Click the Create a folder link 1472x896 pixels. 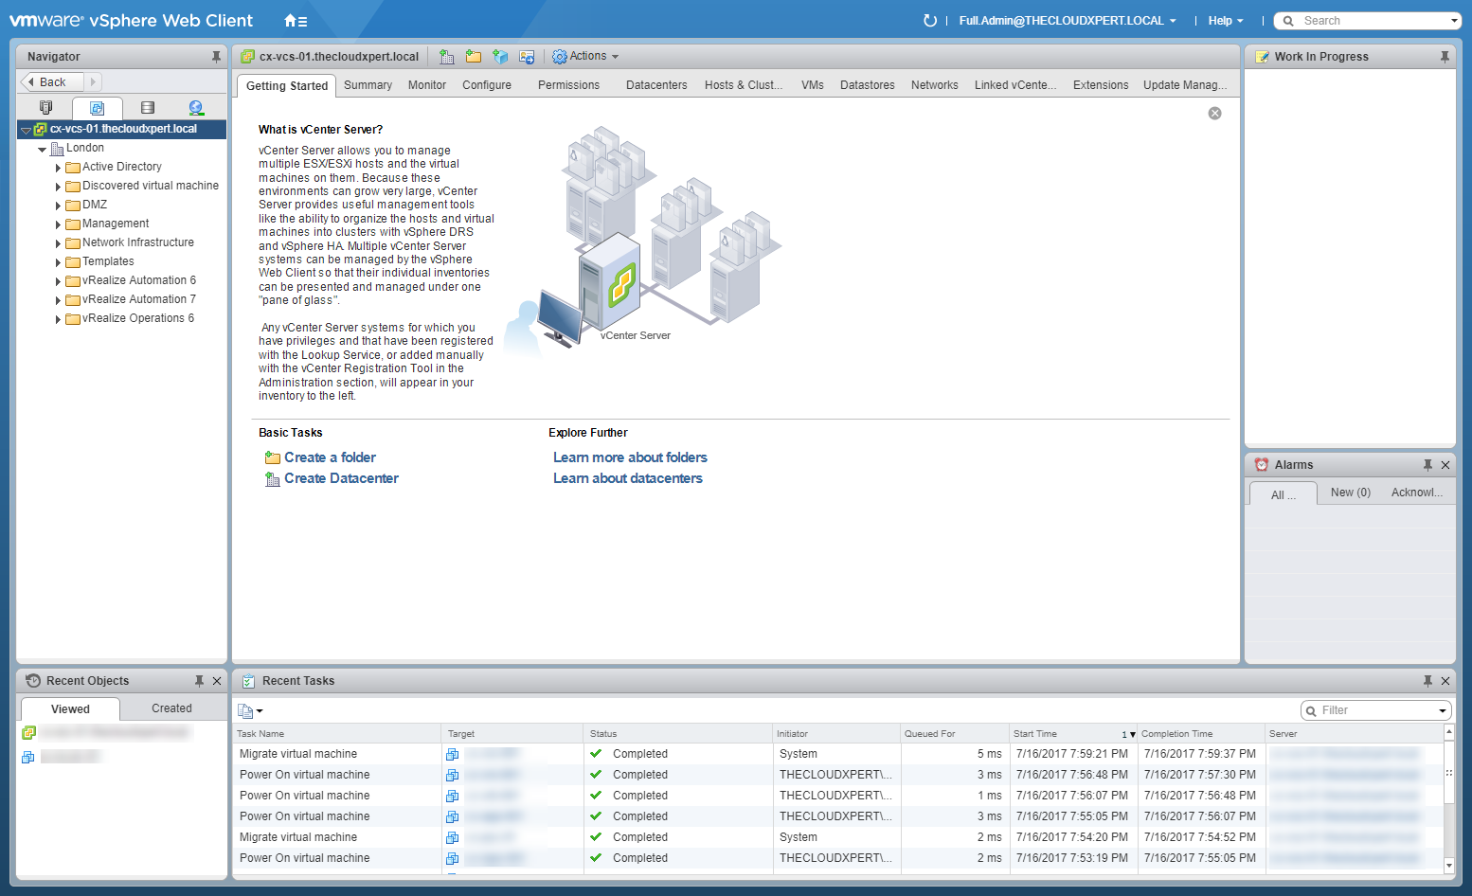(x=330, y=457)
